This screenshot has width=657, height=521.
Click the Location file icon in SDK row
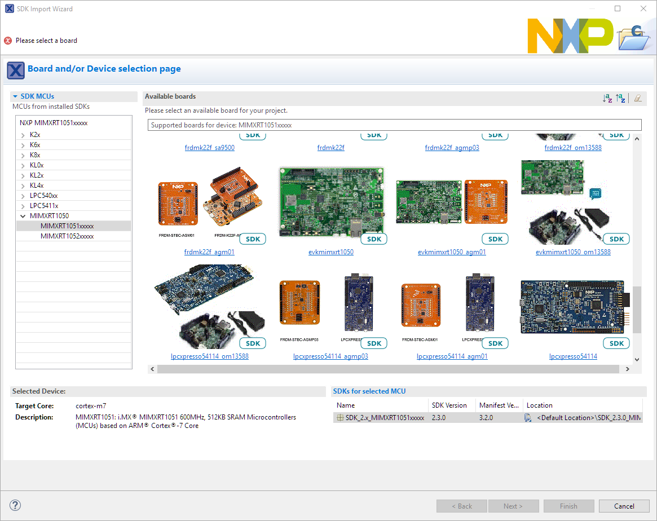(x=528, y=418)
